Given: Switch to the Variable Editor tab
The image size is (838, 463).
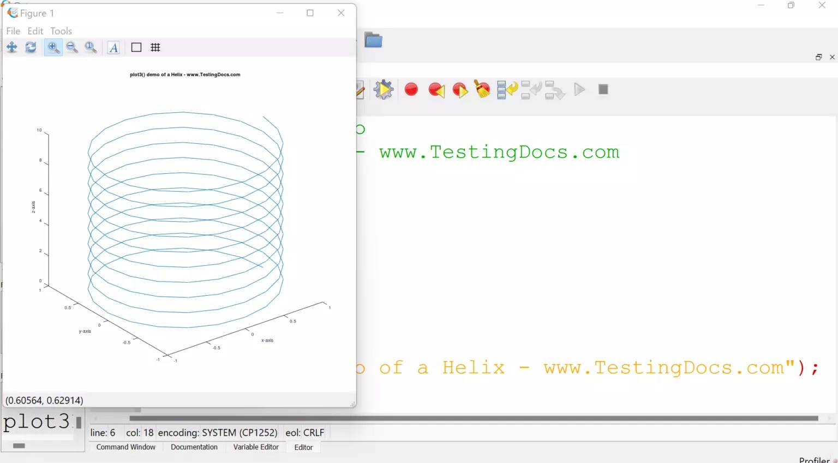Looking at the screenshot, I should (x=256, y=447).
